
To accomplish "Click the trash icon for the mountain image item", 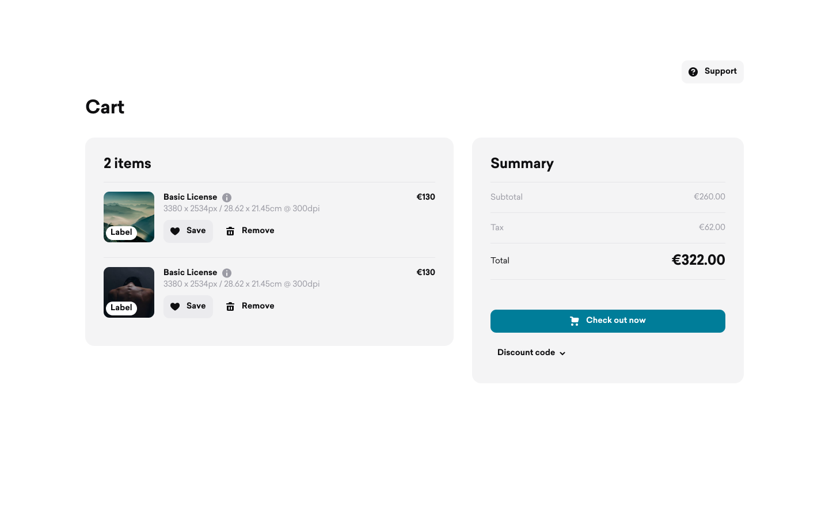I will coord(230,231).
